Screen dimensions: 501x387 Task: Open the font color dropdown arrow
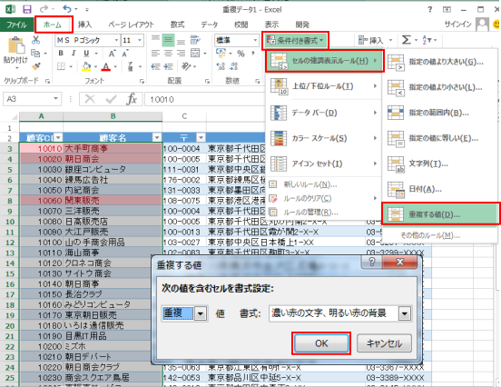(x=115, y=67)
